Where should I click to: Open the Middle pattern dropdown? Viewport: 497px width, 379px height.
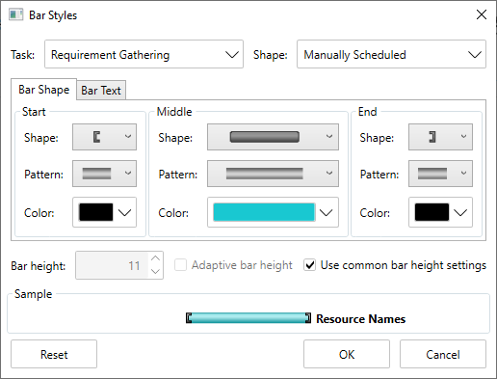[x=273, y=174]
